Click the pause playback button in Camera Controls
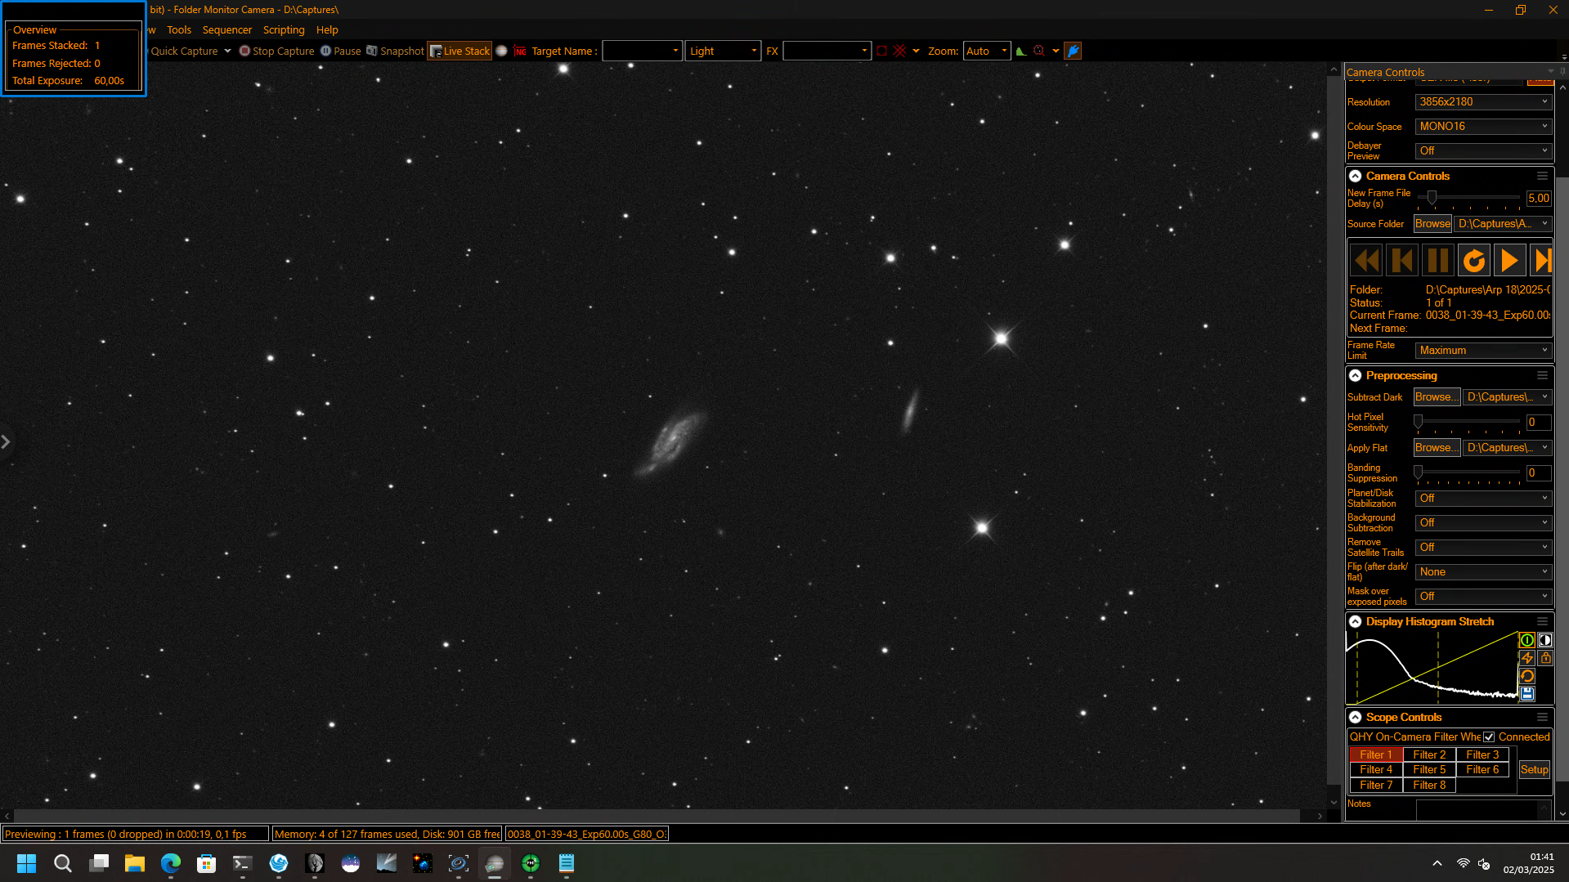The image size is (1569, 882). tap(1438, 261)
